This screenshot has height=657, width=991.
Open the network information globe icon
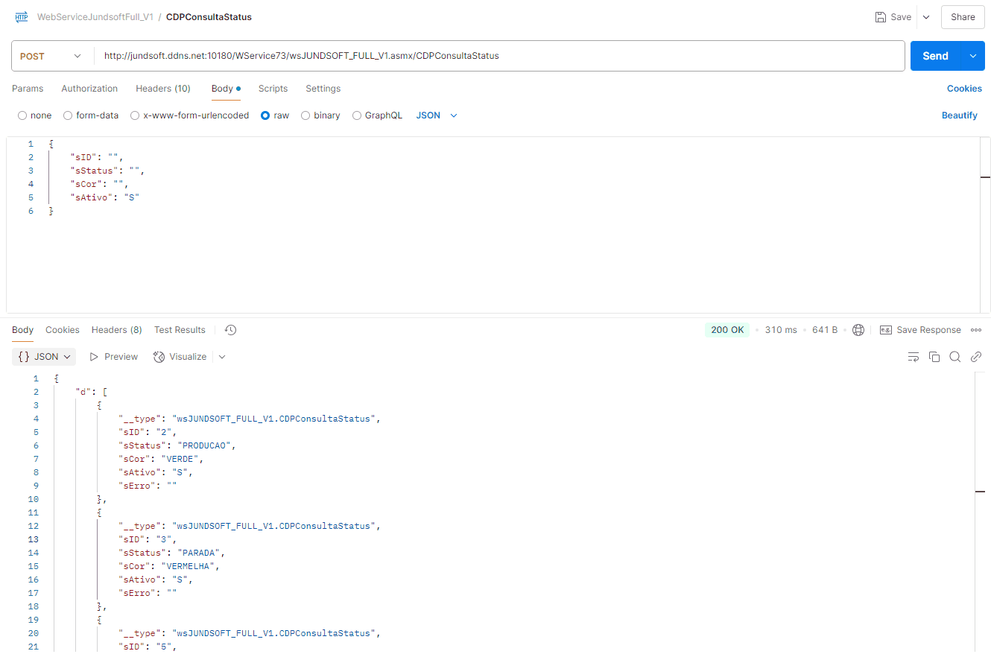click(x=858, y=329)
